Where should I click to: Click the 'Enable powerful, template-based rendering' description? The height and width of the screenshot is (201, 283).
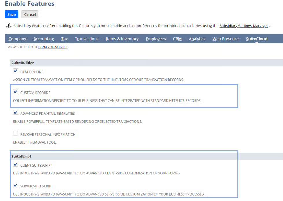(x=77, y=122)
